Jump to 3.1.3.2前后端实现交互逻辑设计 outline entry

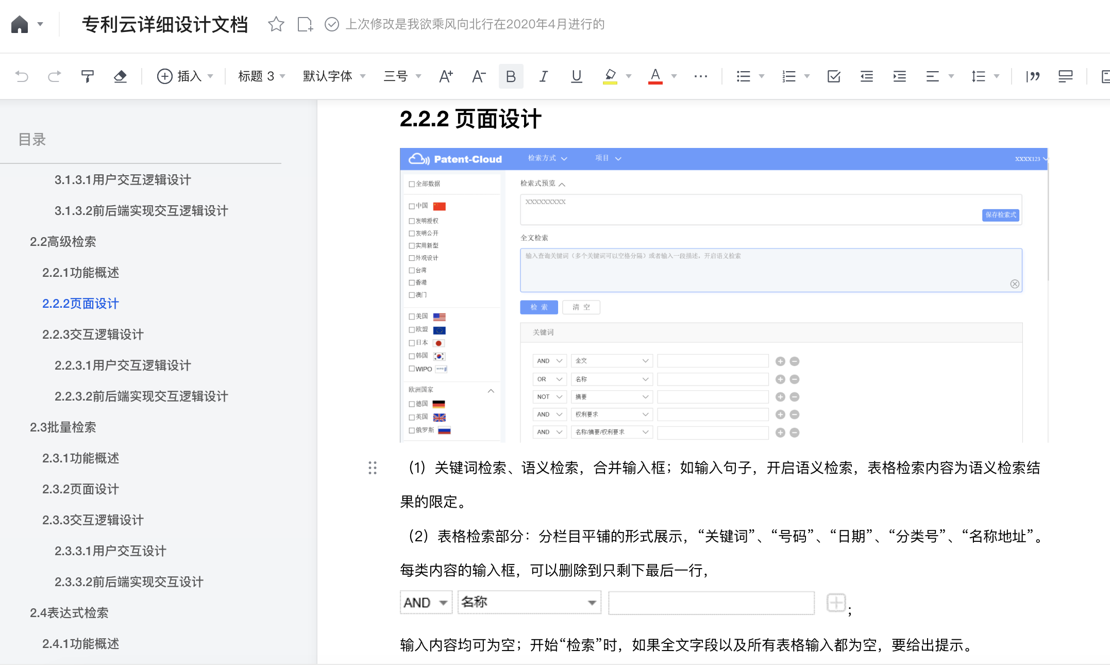pyautogui.click(x=141, y=211)
